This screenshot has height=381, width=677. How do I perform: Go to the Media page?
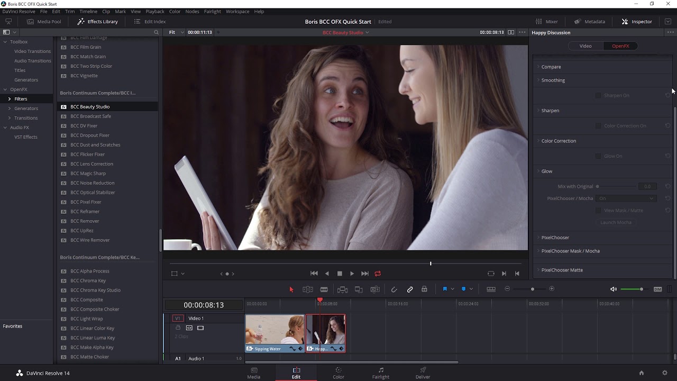pos(254,373)
